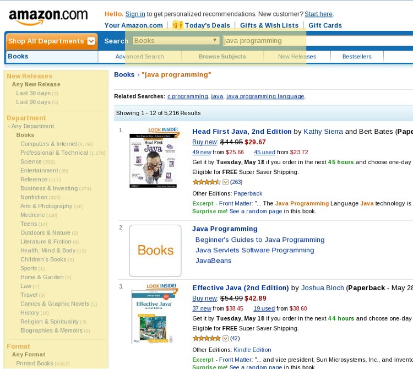Click the gift box icon beside Today's Deals

point(177,25)
